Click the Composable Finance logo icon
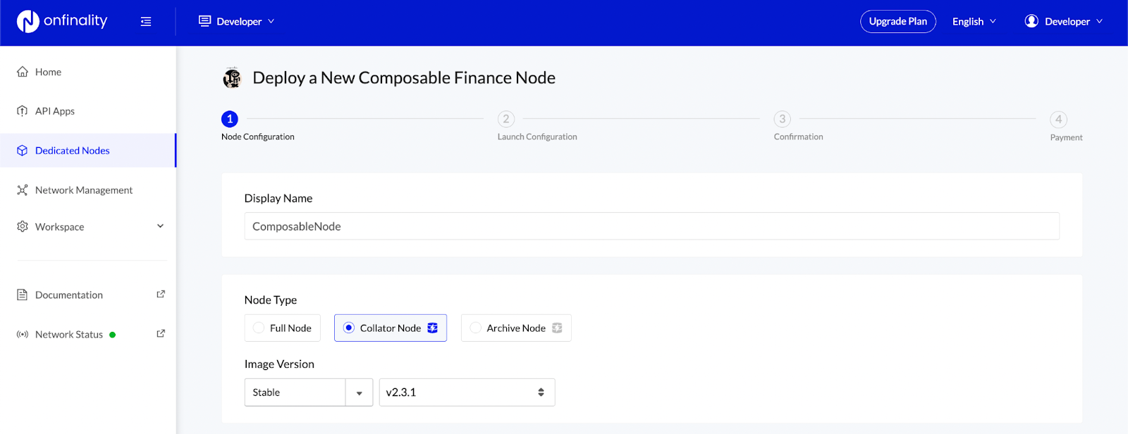Viewport: 1128px width, 434px height. pos(232,77)
